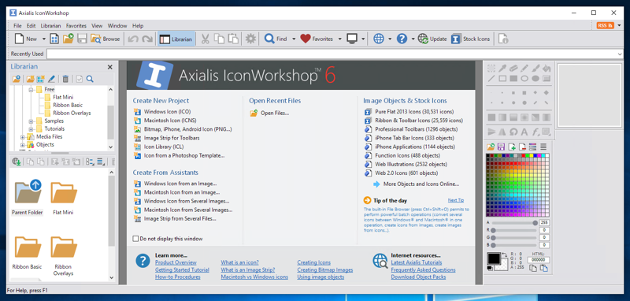
Task: Click the pen rename icon in Librarian panel
Action: click(51, 79)
